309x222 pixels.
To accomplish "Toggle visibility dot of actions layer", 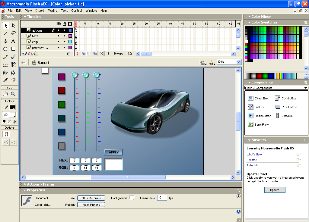I will click(59, 30).
